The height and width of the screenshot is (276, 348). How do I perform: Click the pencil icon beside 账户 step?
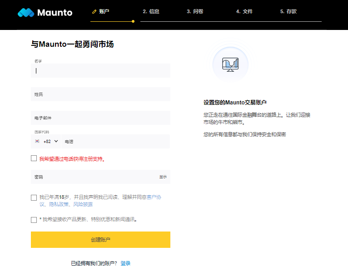[x=94, y=11]
